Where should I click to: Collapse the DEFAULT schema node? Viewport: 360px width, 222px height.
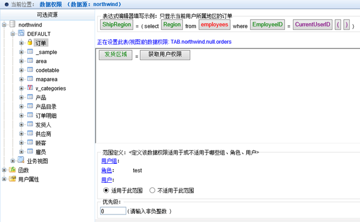coord(13,34)
